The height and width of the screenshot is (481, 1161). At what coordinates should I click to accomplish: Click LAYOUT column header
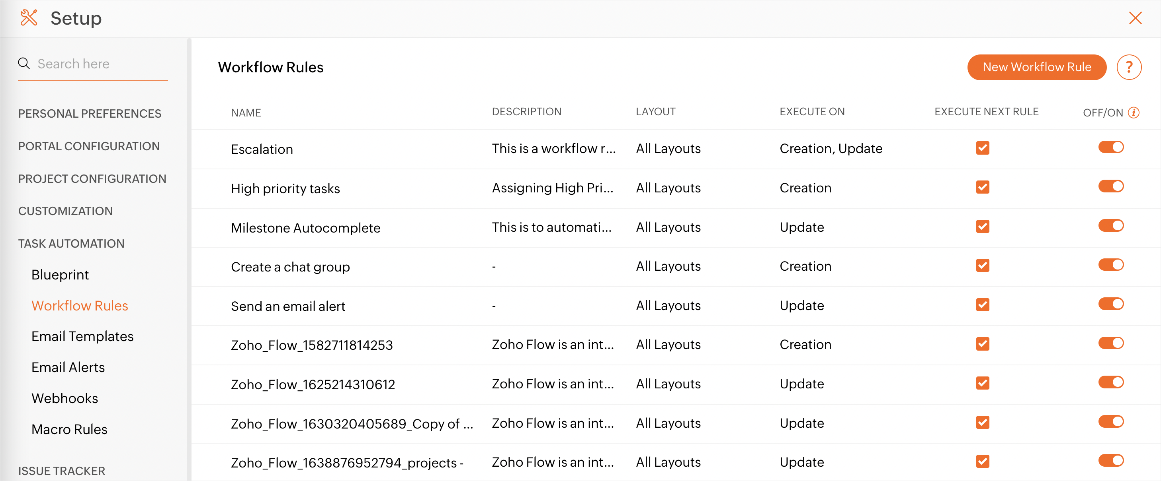(655, 112)
